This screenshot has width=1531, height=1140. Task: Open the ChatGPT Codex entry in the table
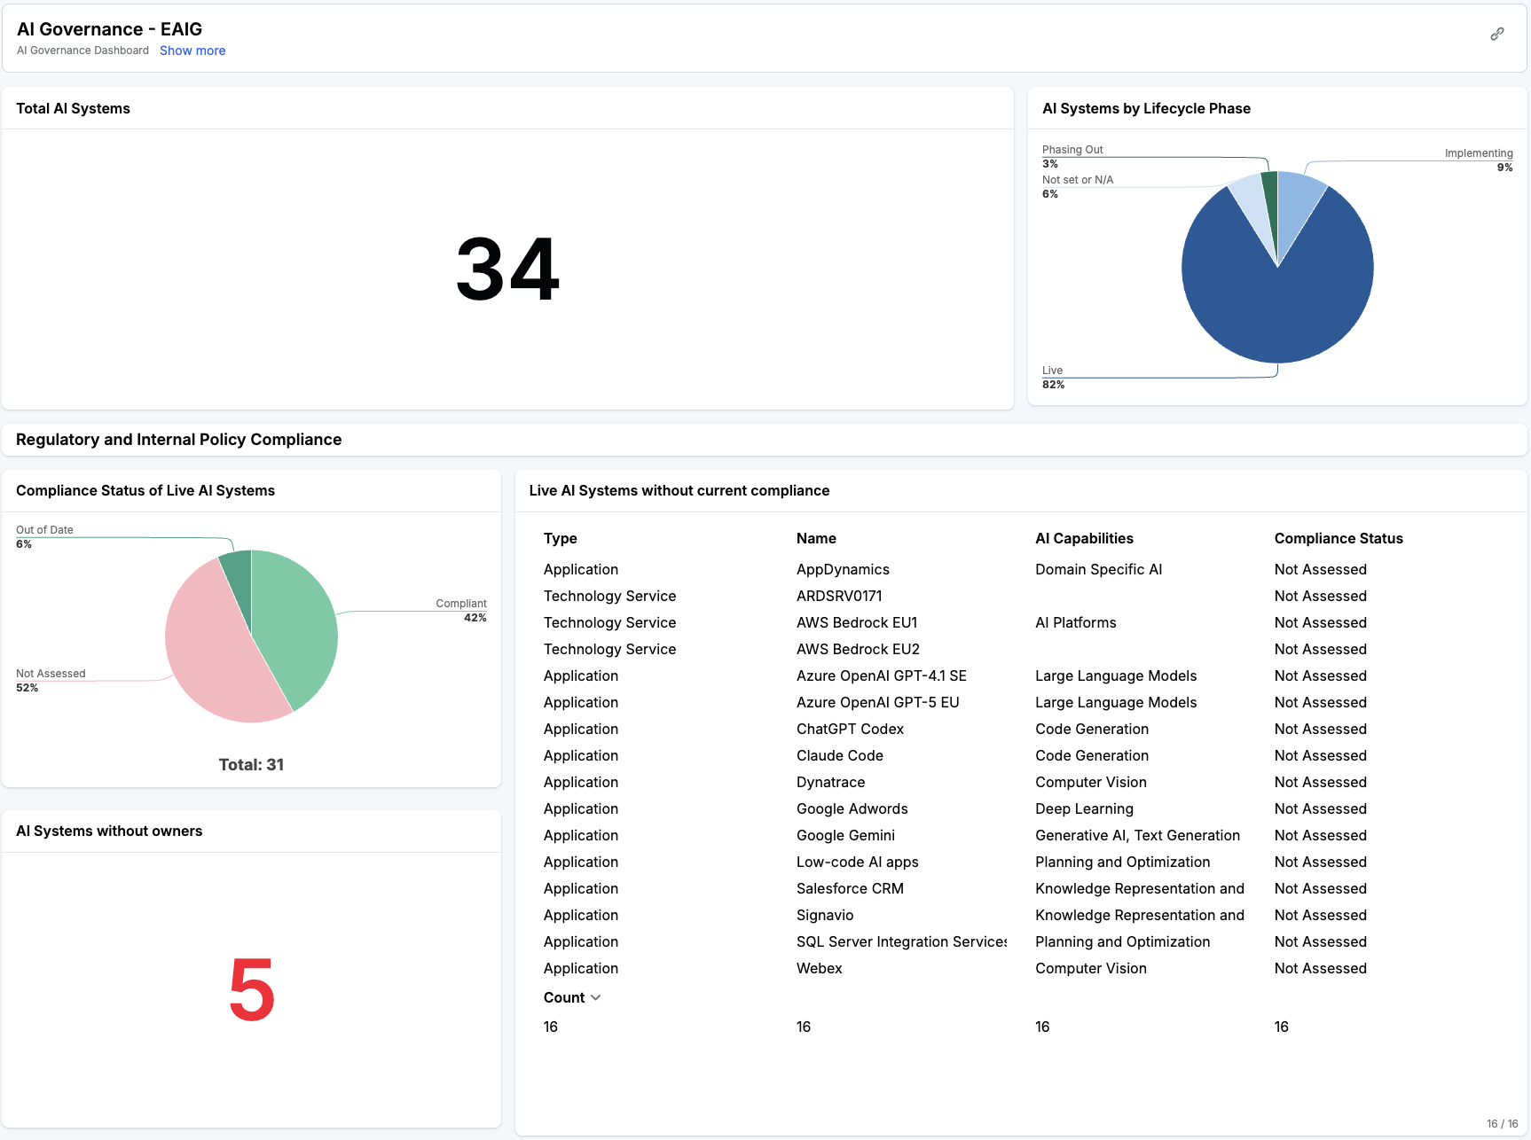[850, 729]
